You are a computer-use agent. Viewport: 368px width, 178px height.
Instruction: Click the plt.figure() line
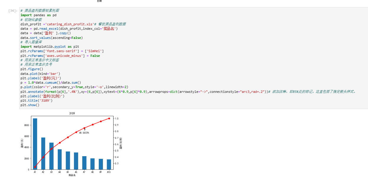(x=32, y=69)
